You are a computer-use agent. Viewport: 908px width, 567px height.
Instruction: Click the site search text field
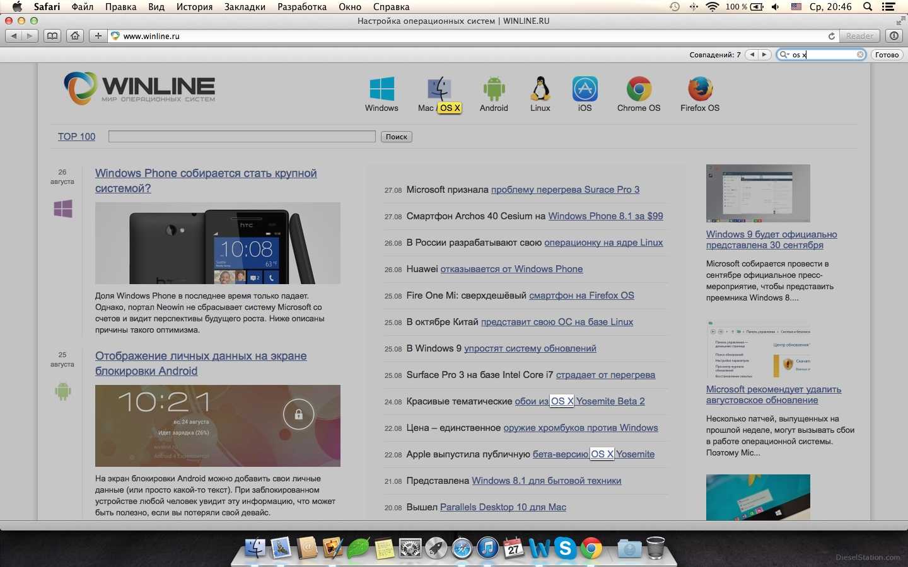pyautogui.click(x=242, y=137)
